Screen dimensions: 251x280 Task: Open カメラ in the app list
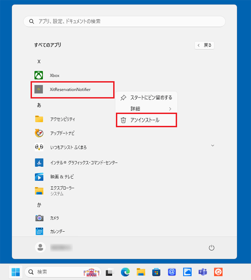54,218
